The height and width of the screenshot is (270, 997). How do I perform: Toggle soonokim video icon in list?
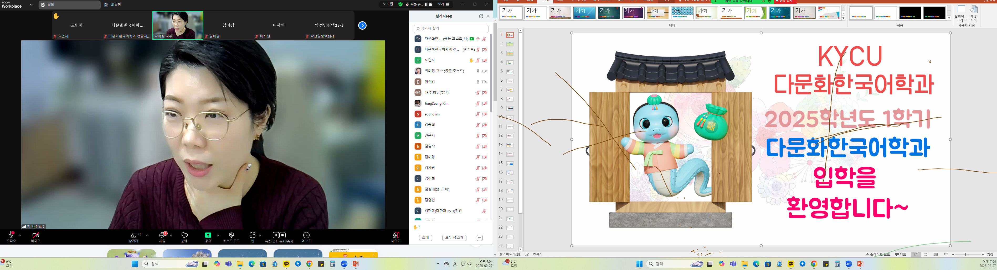coord(484,114)
